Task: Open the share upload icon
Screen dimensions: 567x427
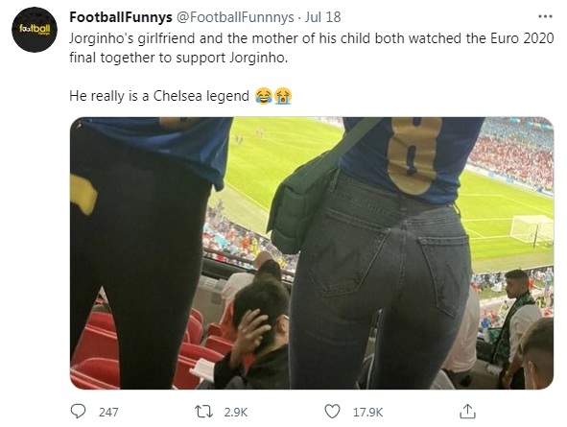Action: point(467,411)
